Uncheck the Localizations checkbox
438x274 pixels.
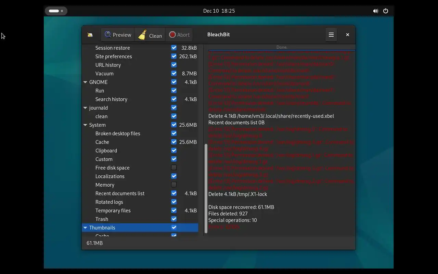point(174,176)
